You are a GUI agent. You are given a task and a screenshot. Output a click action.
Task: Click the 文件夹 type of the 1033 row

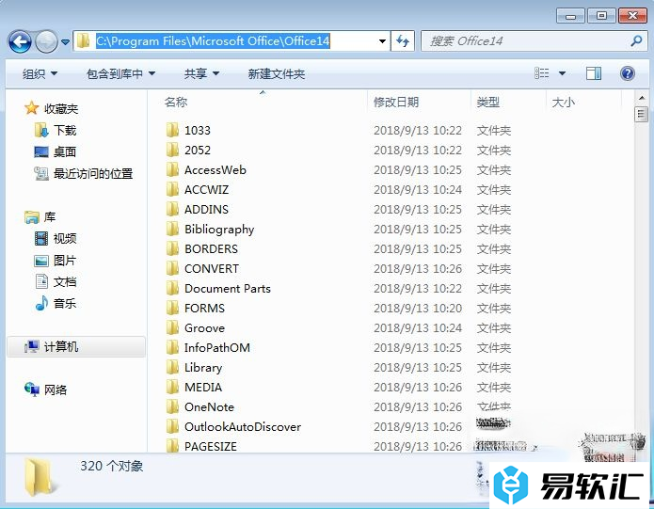tap(494, 131)
